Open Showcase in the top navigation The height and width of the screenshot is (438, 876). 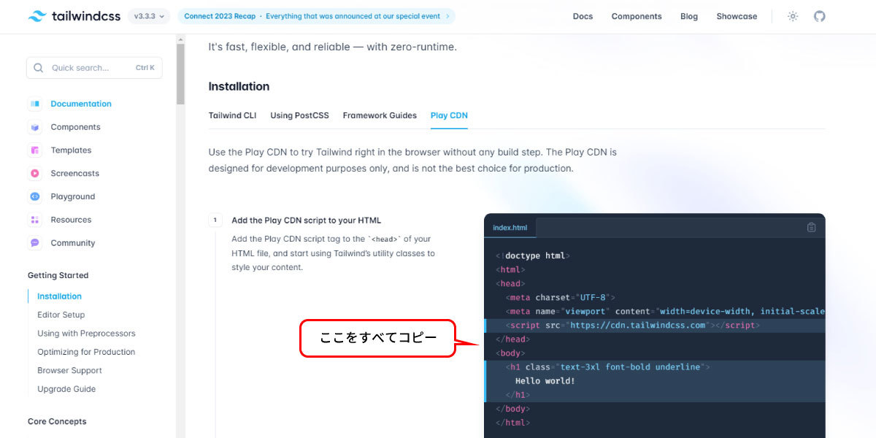pos(737,16)
